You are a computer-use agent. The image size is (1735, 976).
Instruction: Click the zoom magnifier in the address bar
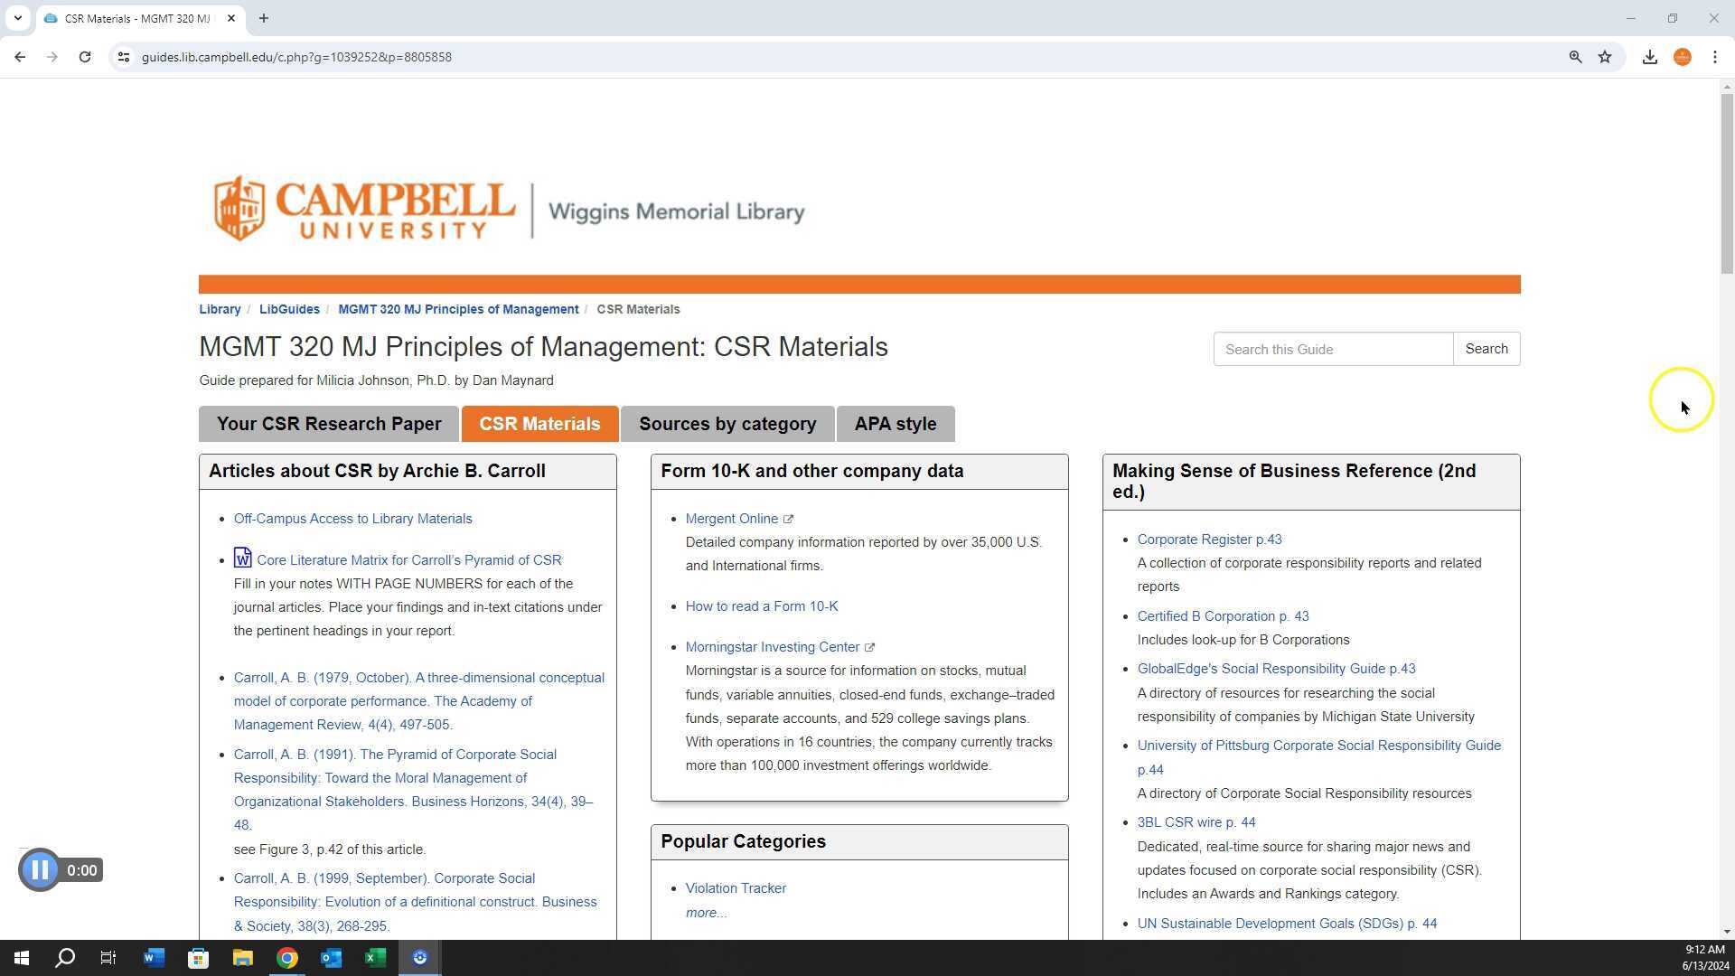1575,56
